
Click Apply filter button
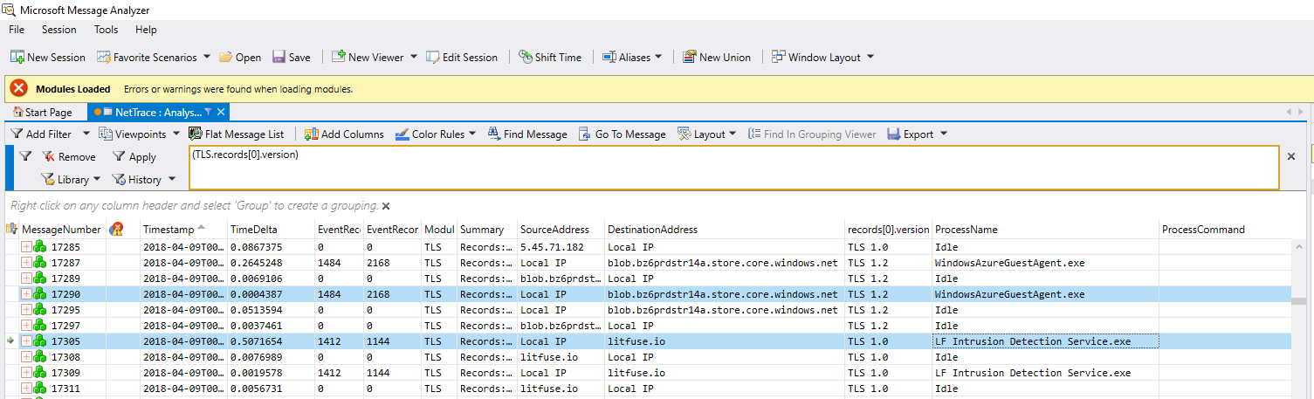pos(134,156)
